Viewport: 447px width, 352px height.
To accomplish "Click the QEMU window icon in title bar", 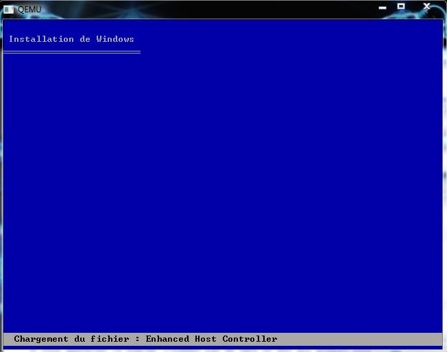I will (8, 10).
